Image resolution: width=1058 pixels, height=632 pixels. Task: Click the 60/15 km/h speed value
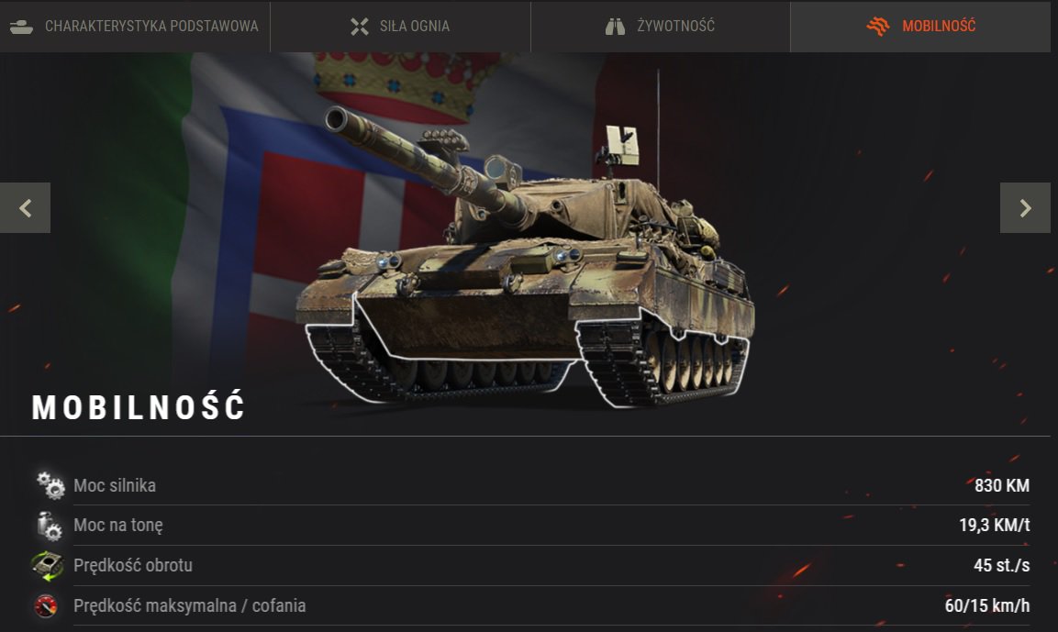(987, 605)
